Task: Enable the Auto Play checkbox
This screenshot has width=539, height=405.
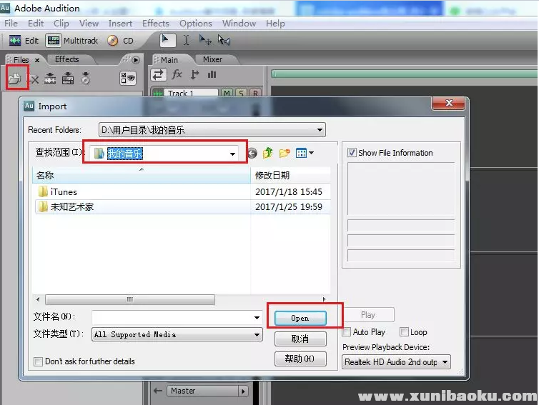Action: 347,332
